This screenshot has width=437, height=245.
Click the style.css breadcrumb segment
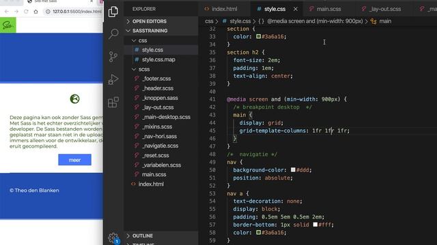[x=236, y=21]
